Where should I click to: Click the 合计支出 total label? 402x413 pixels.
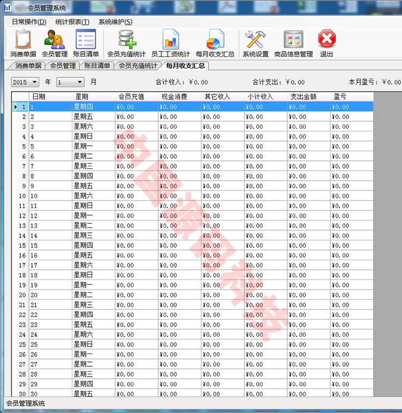(279, 82)
